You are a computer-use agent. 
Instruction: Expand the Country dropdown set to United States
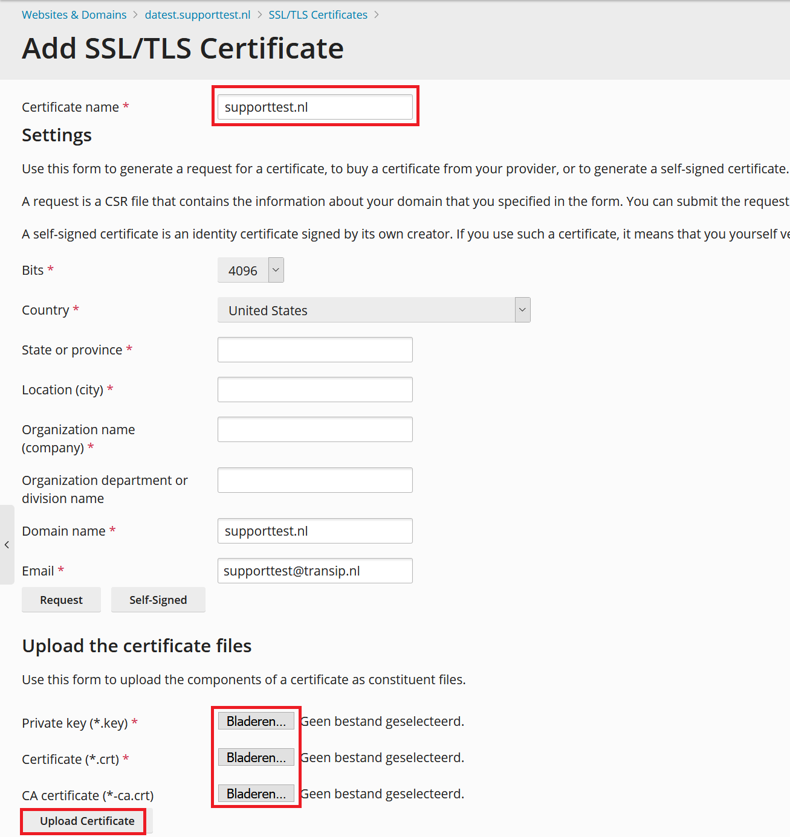tap(374, 310)
